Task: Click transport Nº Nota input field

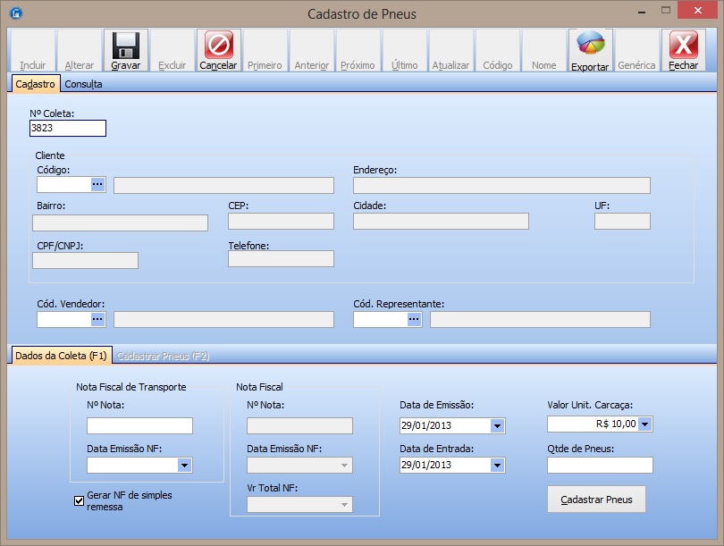Action: [139, 425]
